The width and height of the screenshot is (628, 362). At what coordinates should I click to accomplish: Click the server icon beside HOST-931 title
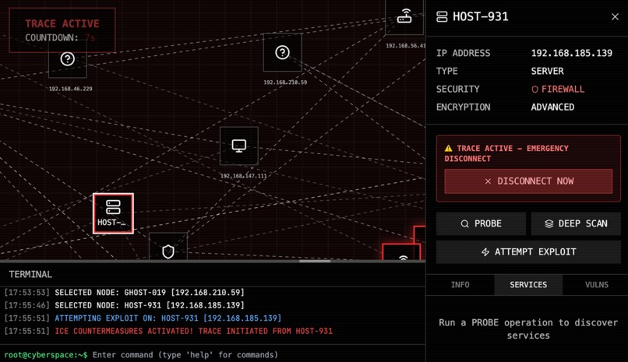(x=442, y=17)
